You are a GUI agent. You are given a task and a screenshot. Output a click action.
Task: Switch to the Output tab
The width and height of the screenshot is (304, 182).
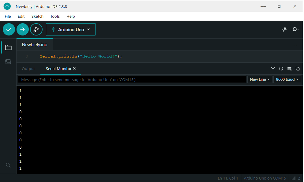[28, 69]
